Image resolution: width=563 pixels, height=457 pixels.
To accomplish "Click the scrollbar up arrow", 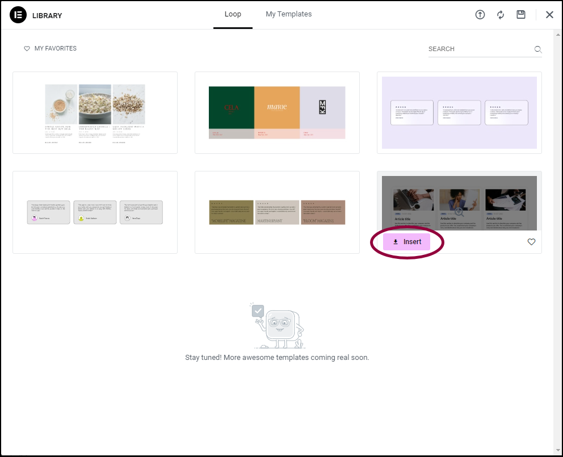I will pos(558,35).
